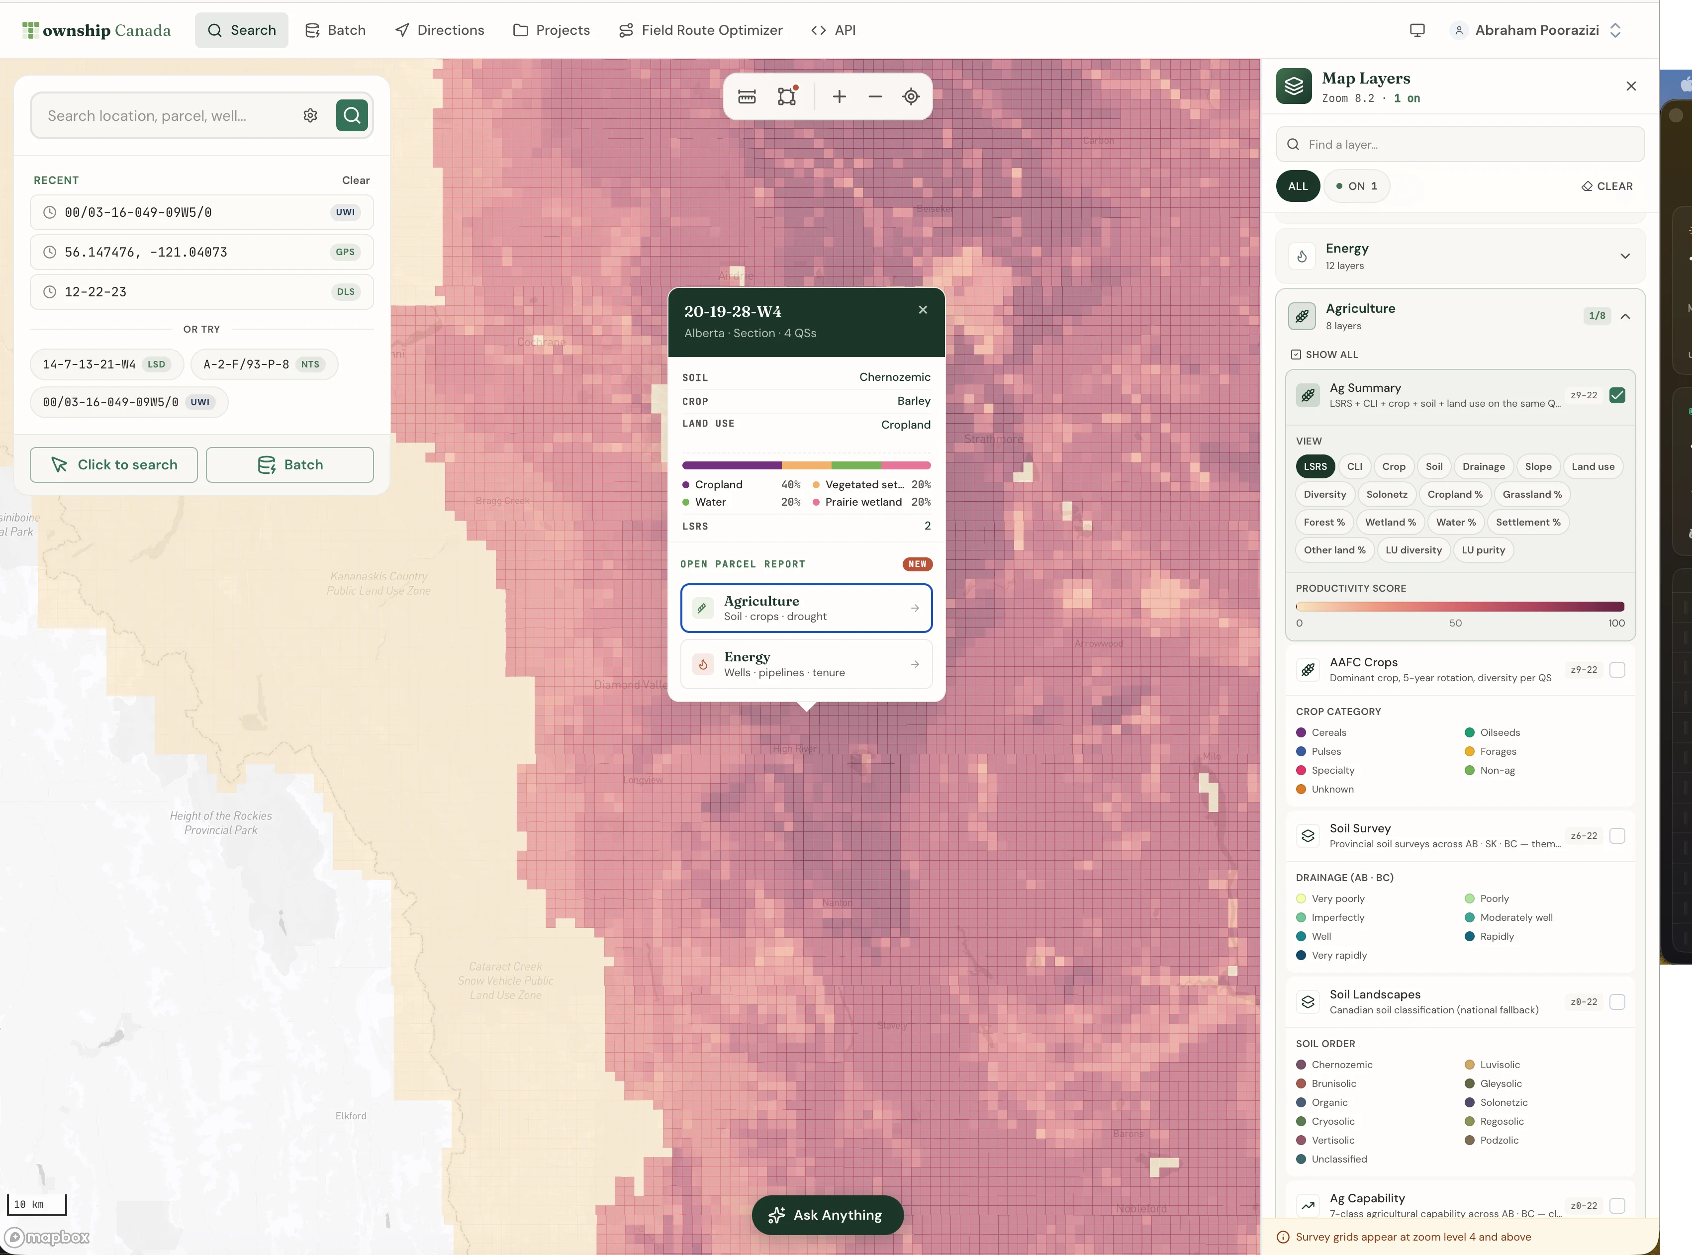This screenshot has width=1692, height=1255.
Task: Clear the recent searches list
Action: coord(356,180)
